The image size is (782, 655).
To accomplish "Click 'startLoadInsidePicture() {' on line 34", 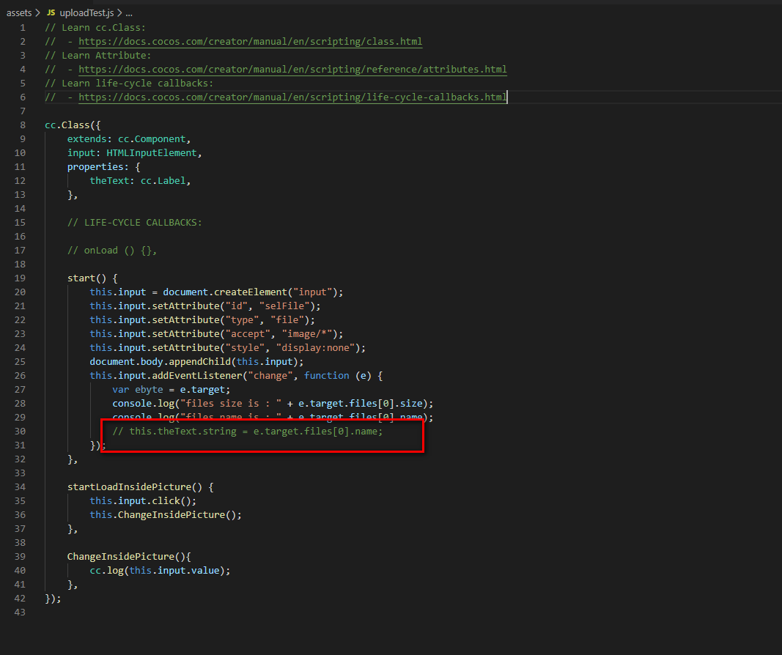I will tap(141, 487).
